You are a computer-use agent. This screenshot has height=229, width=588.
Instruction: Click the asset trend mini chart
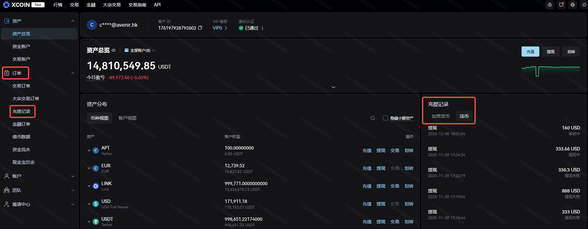550,71
